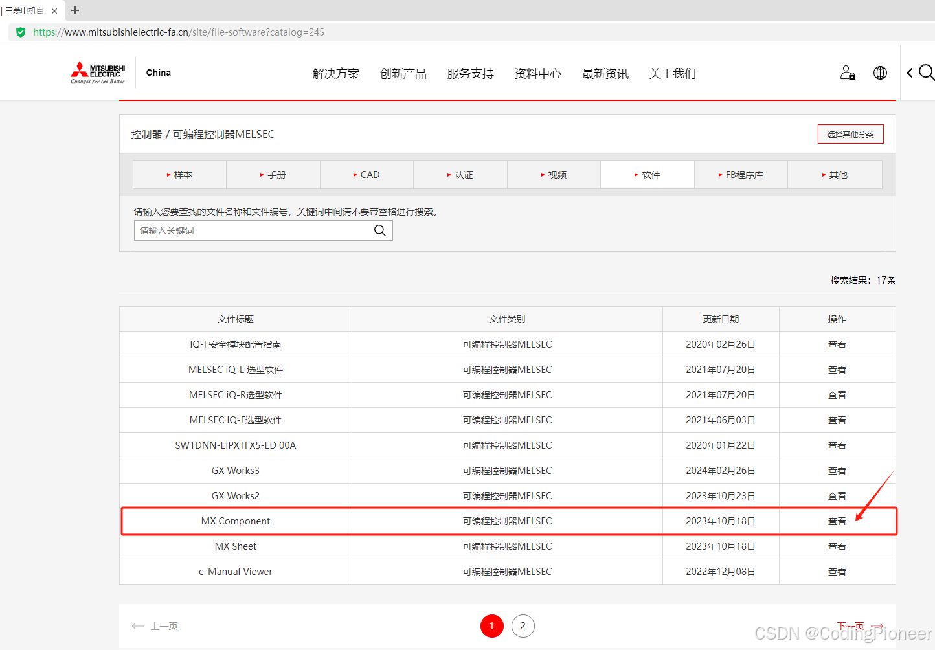Click the search icon inside the keyword box
This screenshot has width=935, height=650.
(379, 230)
